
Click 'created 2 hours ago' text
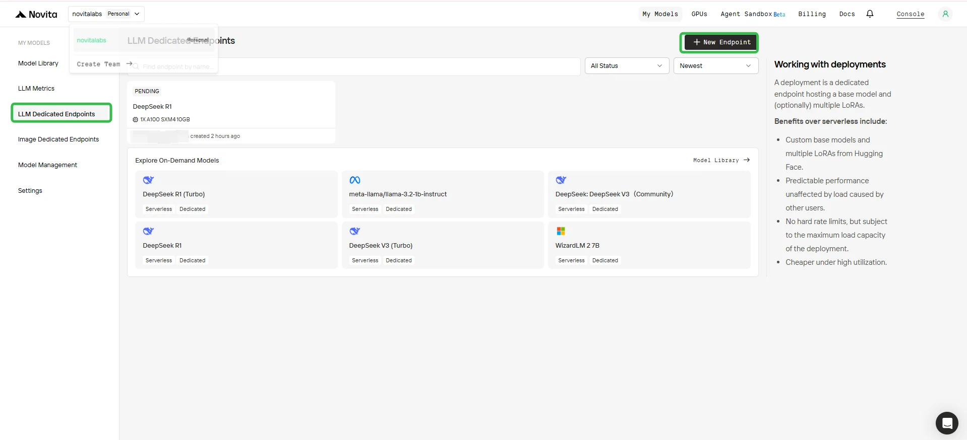(x=215, y=136)
